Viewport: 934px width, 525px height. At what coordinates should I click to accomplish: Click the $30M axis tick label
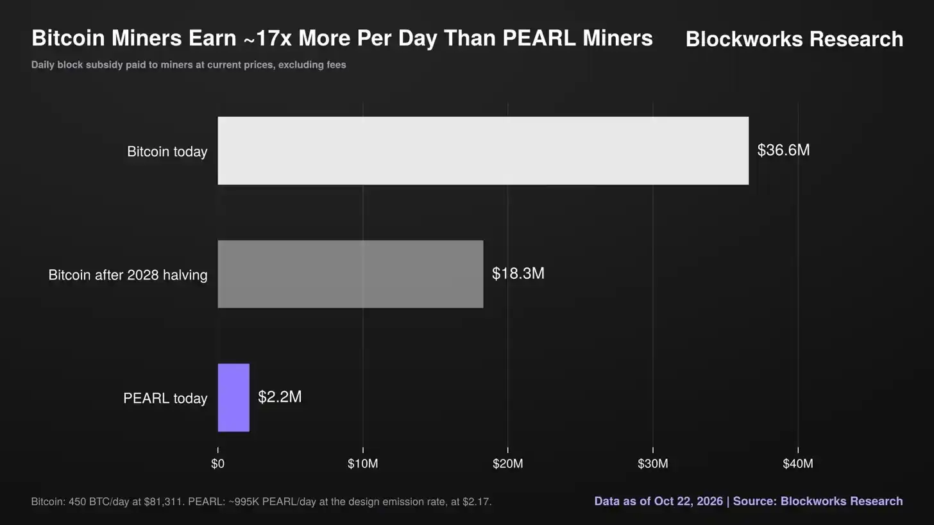[x=652, y=463]
